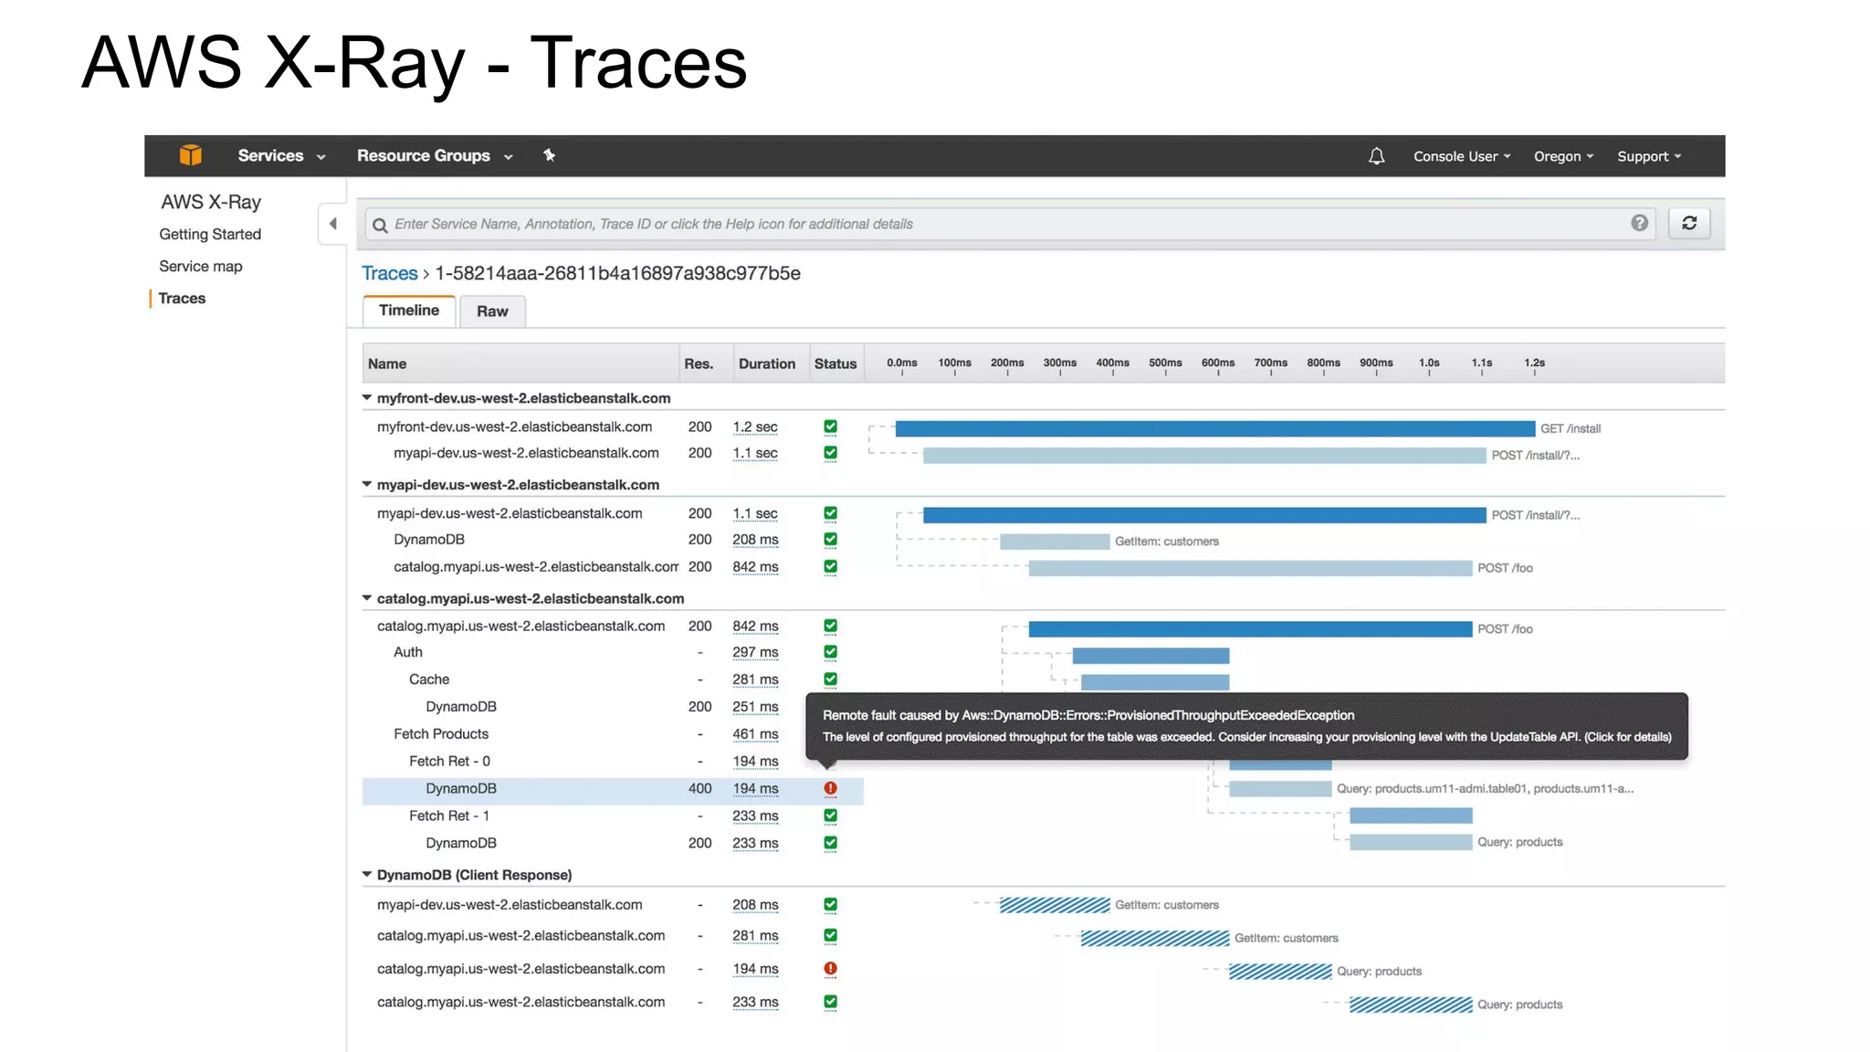
Task: Click the AWS cube logo icon
Action: click(190, 155)
